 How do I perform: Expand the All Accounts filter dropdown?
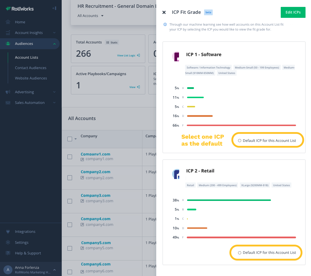90,16
